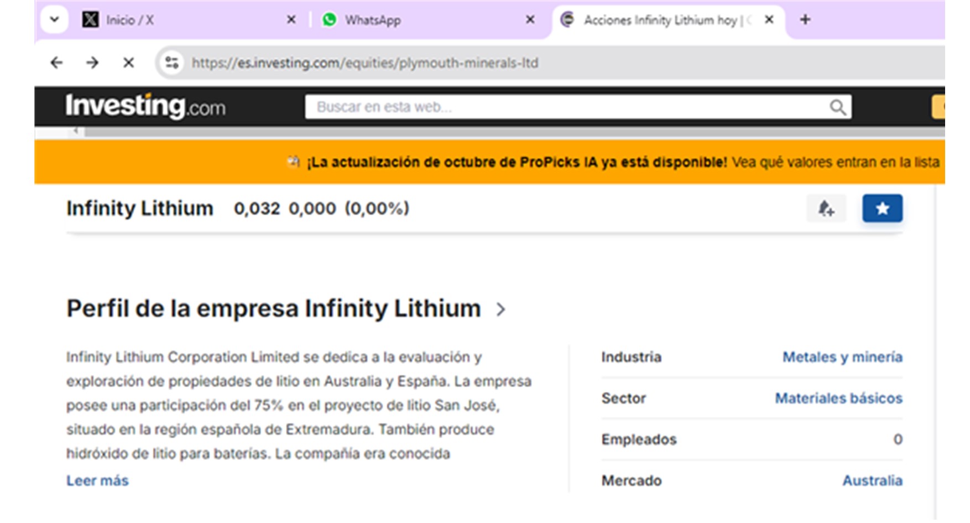Click the Investing.com logo
Viewport: 970px width, 523px height.
(x=145, y=106)
